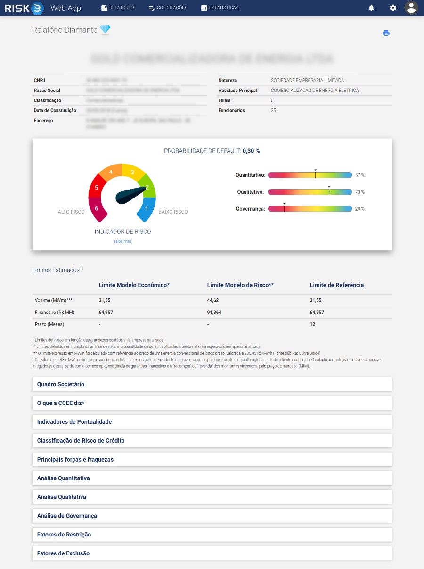Screen dimensions: 424x569
Task: Expand Classificação de Risco de Crédito
Action: 212,441
